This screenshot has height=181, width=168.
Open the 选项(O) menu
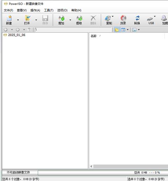tap(62, 10)
